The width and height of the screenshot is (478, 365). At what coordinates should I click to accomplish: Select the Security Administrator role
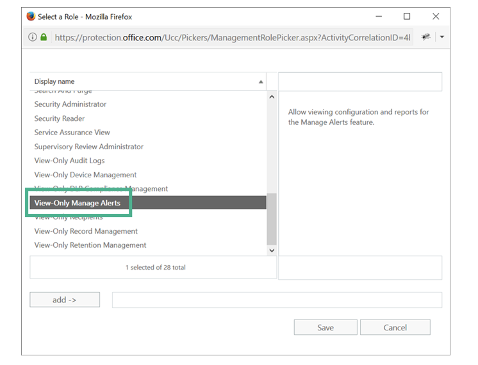pyautogui.click(x=70, y=104)
